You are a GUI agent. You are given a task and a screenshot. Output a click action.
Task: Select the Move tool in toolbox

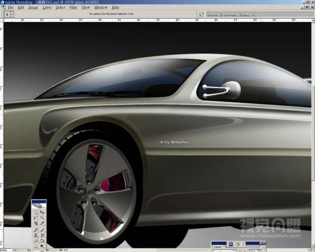(42, 212)
